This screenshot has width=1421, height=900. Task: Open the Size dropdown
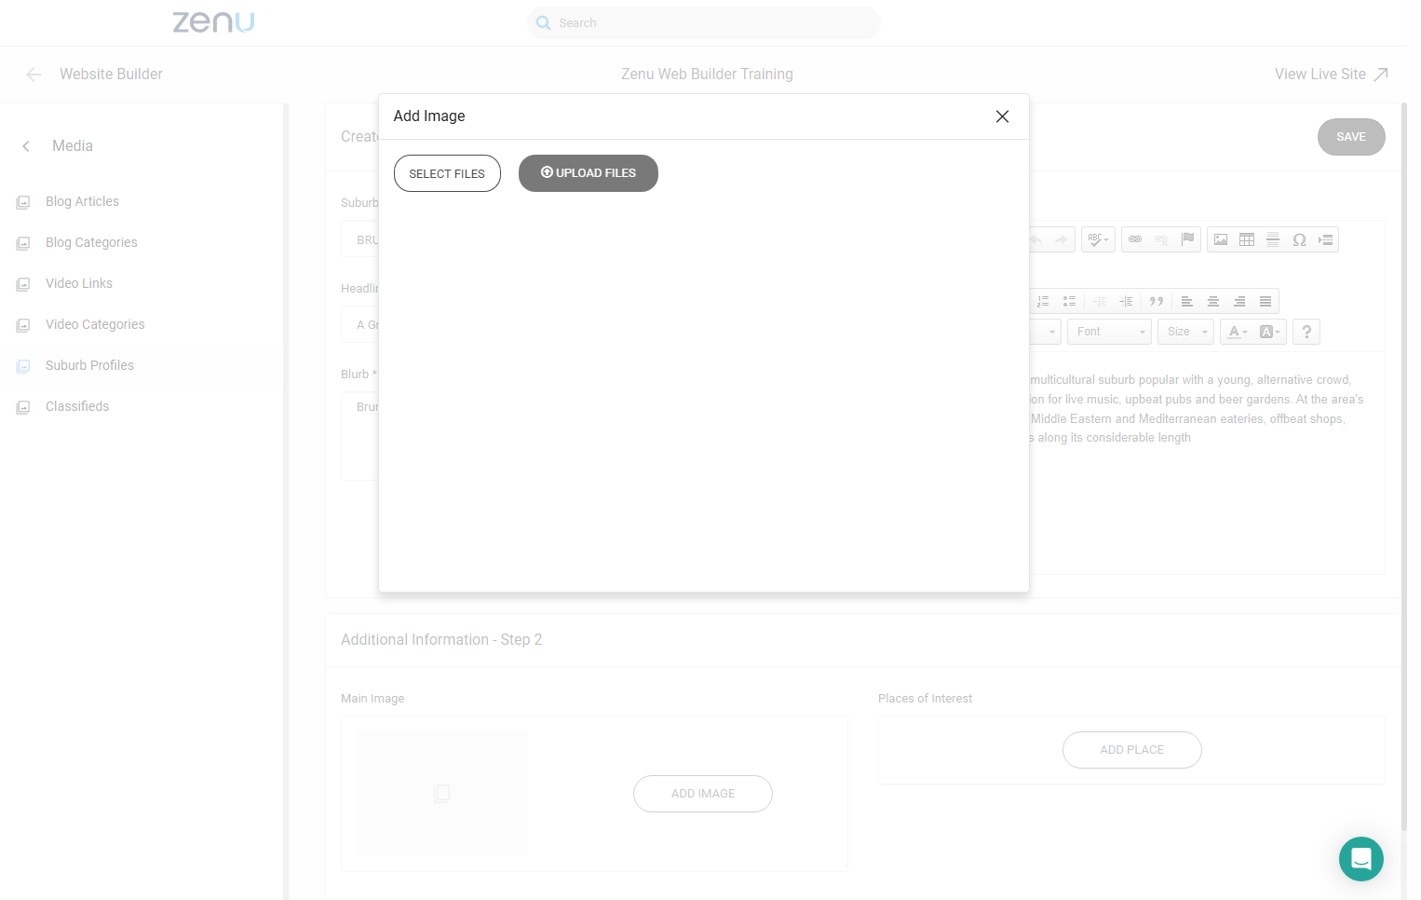tap(1186, 332)
